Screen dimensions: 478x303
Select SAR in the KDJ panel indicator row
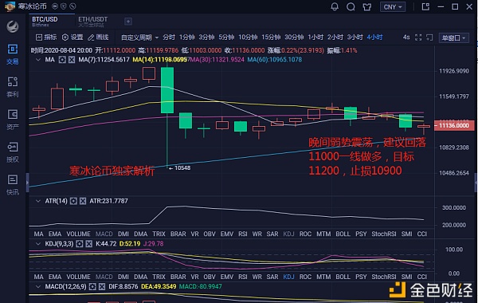[x=272, y=277]
